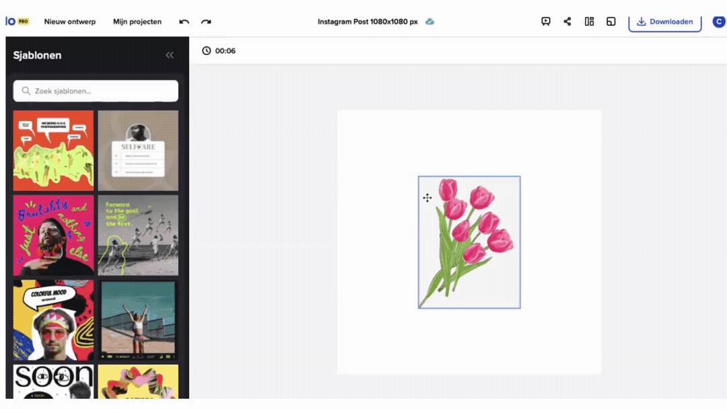Image resolution: width=727 pixels, height=409 pixels.
Task: Collapse the Sjablonen panel
Action: pos(170,55)
